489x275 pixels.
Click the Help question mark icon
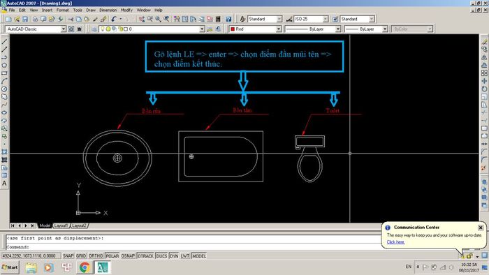(228, 19)
